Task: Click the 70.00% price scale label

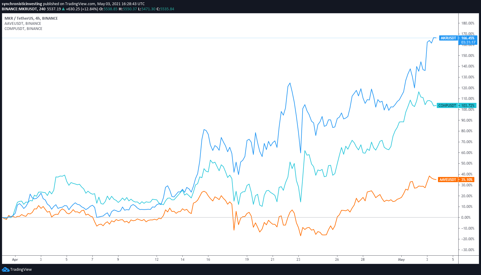Action: pos(467,142)
